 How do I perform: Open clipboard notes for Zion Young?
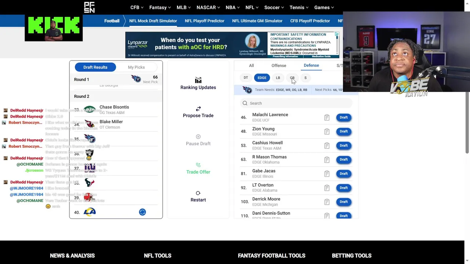click(327, 131)
